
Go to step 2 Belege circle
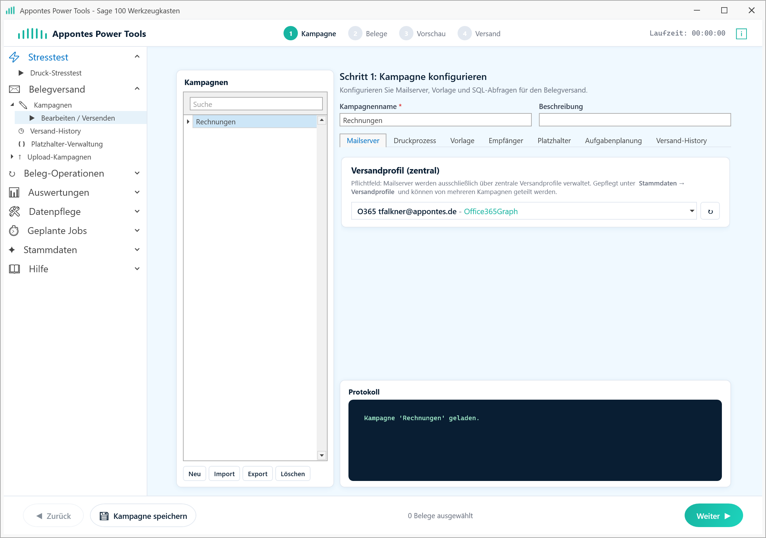[355, 33]
